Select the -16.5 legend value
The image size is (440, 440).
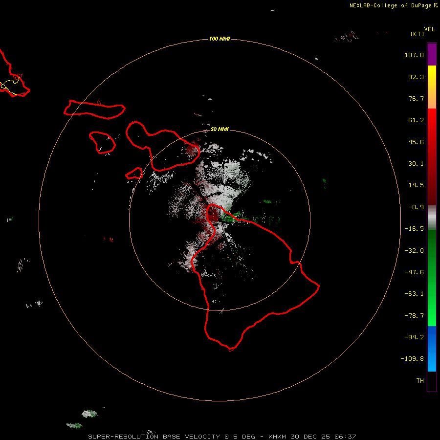[414, 229]
